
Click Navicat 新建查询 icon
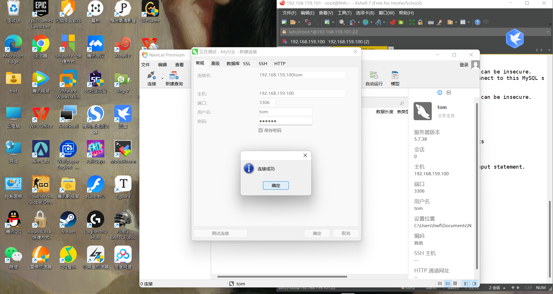pyautogui.click(x=174, y=78)
